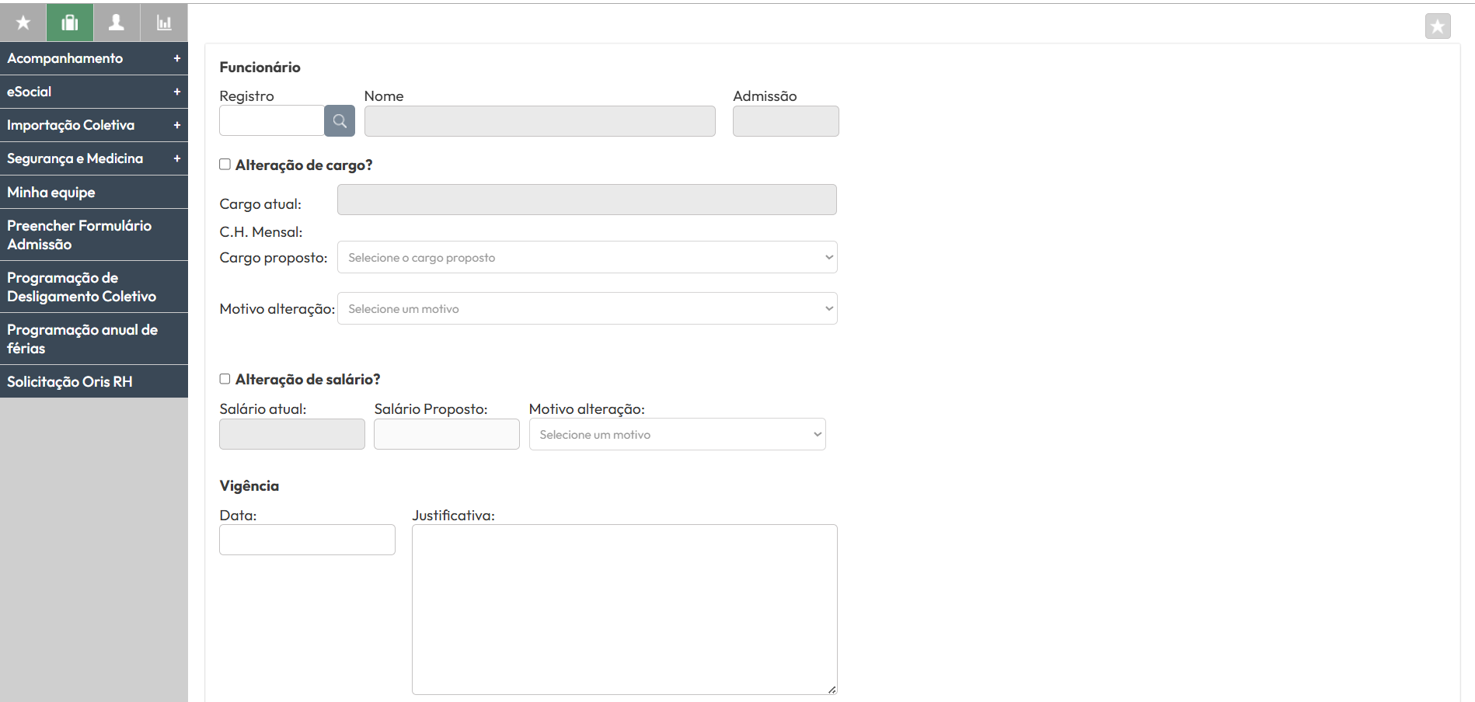Focus the Registro input field
Image resolution: width=1475 pixels, height=702 pixels.
(272, 121)
